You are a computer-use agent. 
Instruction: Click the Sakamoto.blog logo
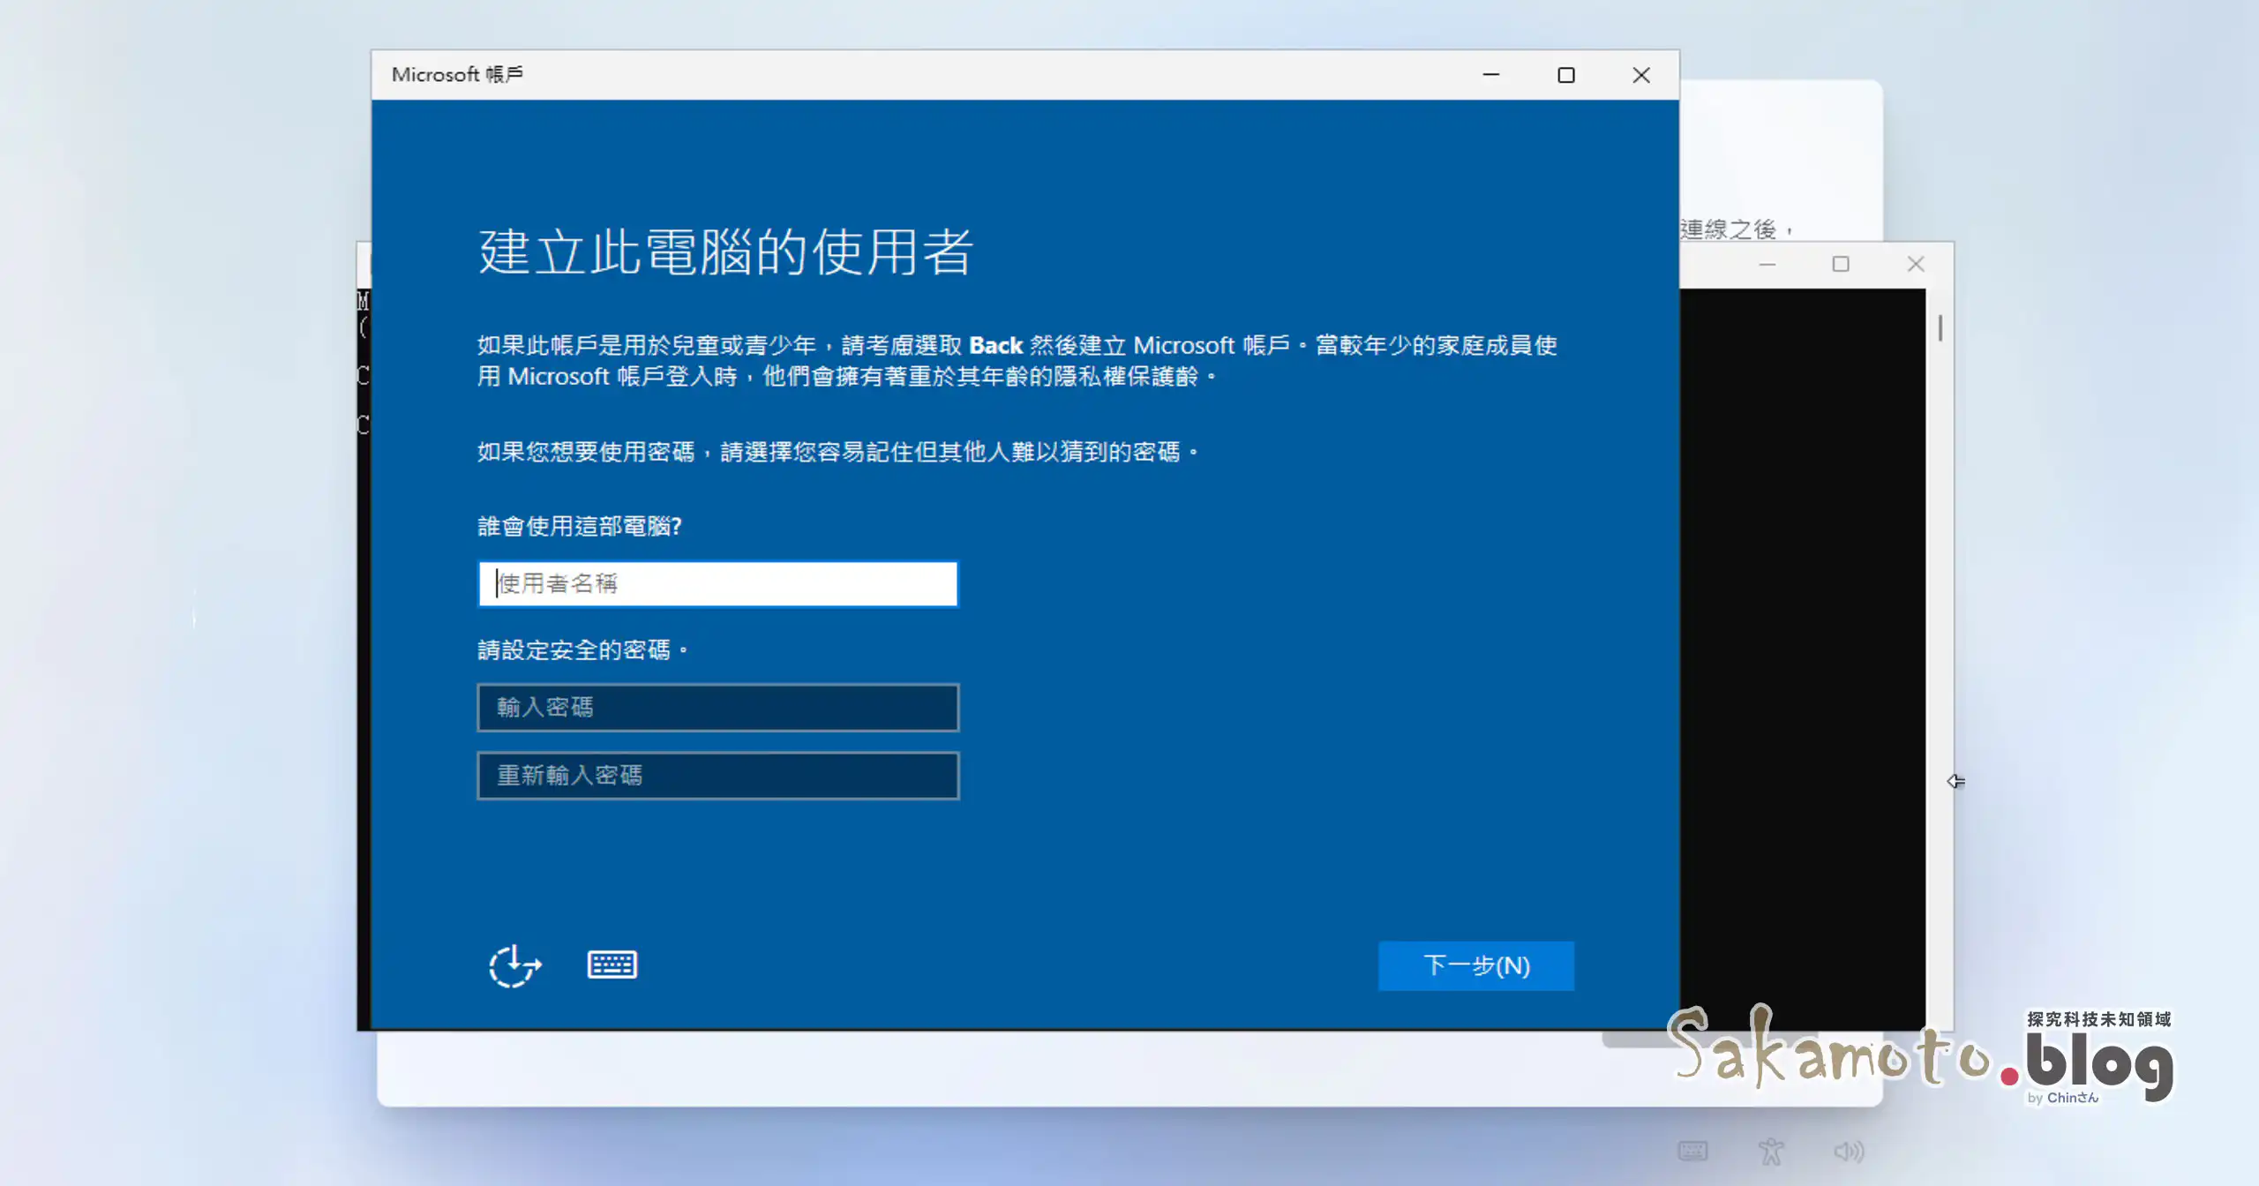(1924, 1059)
